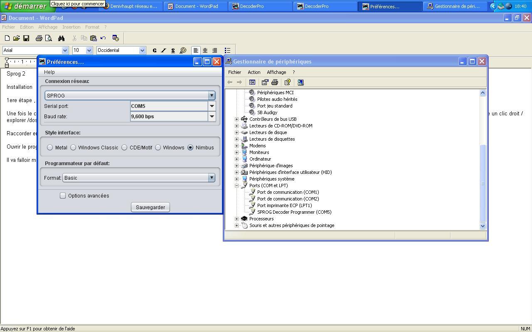This screenshot has width=532, height=332.
Task: Enable the Options avancées checkbox
Action: coord(63,195)
